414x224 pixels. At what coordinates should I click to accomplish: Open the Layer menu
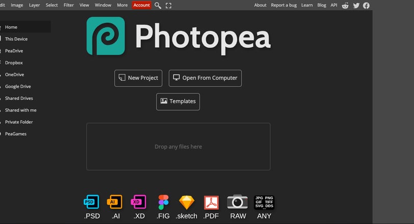coord(34,5)
